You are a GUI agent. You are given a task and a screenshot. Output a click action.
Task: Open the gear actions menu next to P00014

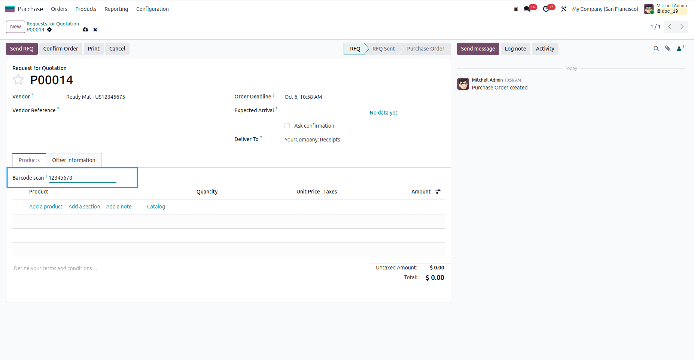coord(49,30)
